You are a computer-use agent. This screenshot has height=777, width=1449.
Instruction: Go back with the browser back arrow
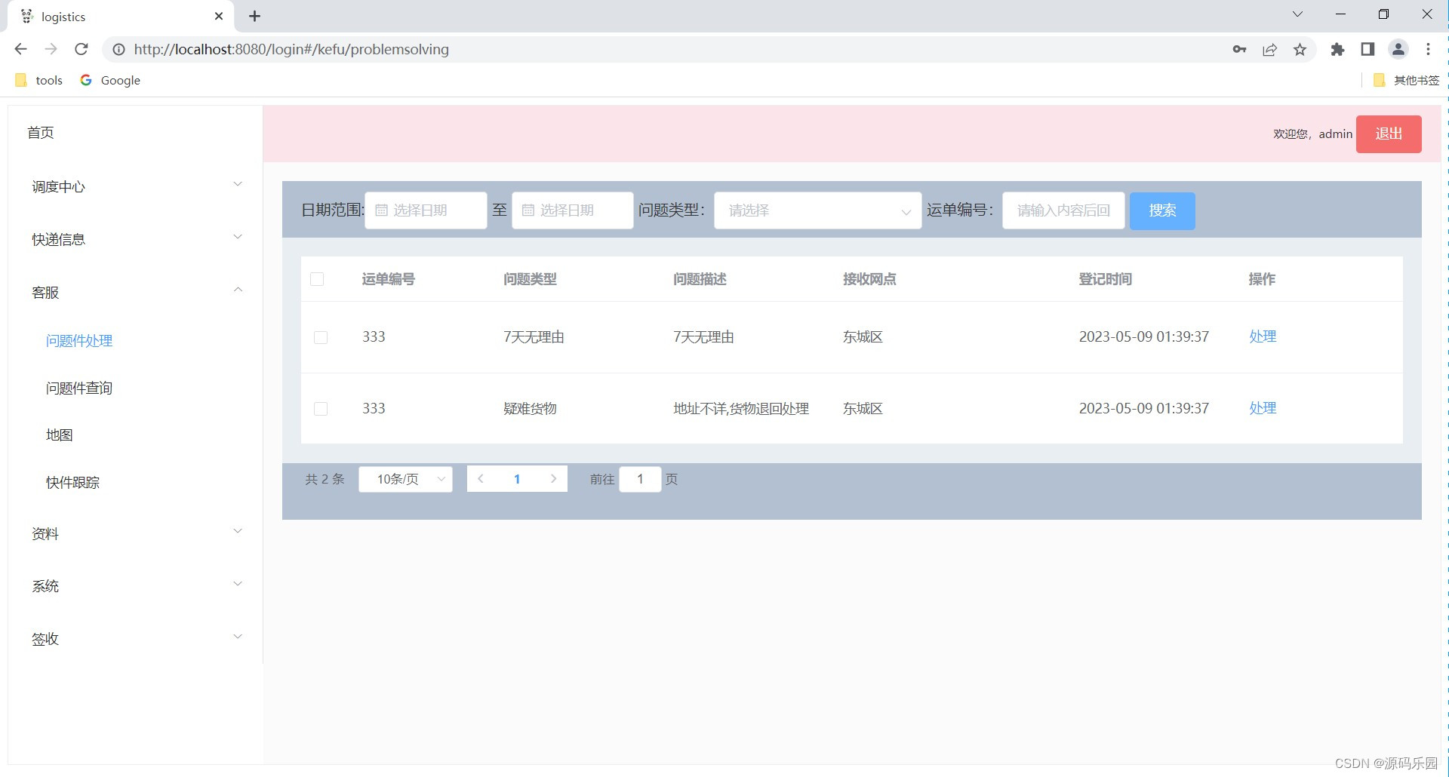coord(20,49)
